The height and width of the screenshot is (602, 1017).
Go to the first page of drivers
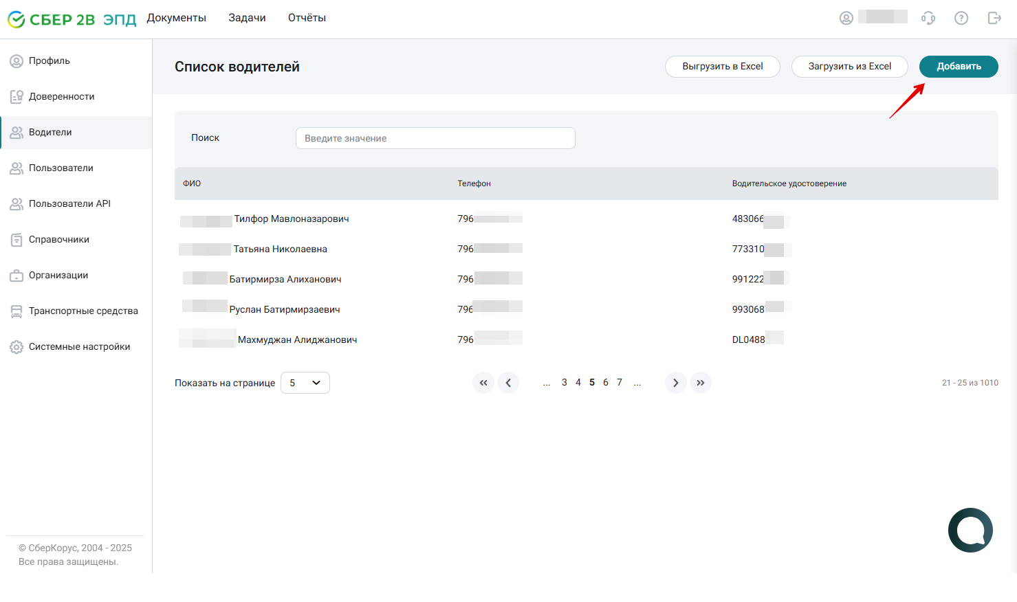(x=483, y=383)
